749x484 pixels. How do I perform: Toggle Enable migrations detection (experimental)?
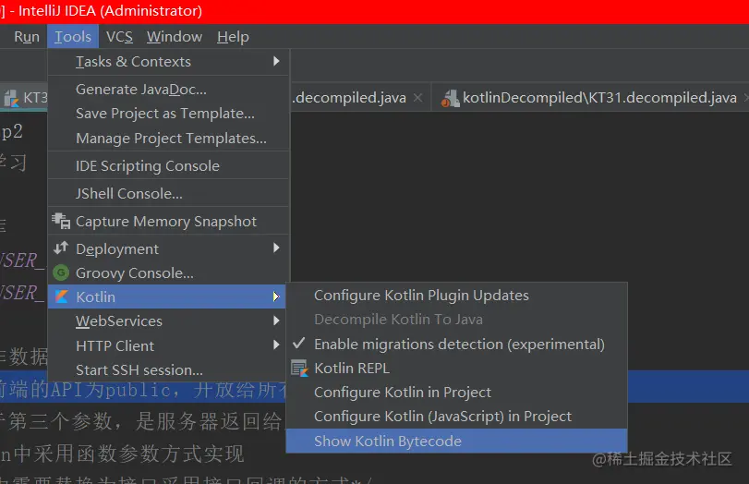coord(456,344)
